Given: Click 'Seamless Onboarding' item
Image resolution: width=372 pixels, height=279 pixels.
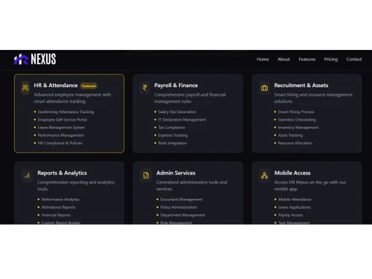Looking at the screenshot, I should coord(297,120).
